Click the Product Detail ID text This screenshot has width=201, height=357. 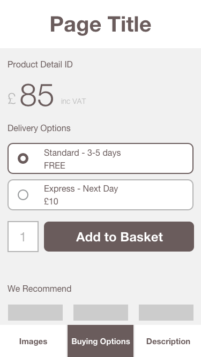[40, 64]
